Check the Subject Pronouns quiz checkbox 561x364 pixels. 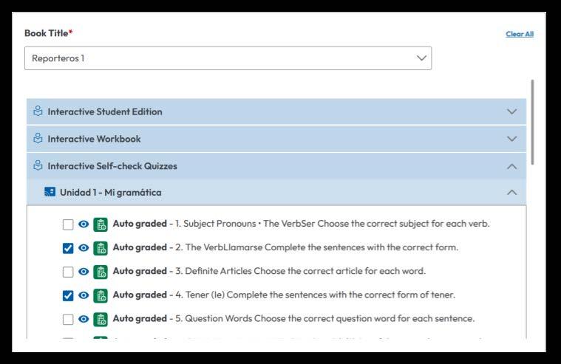tap(68, 224)
